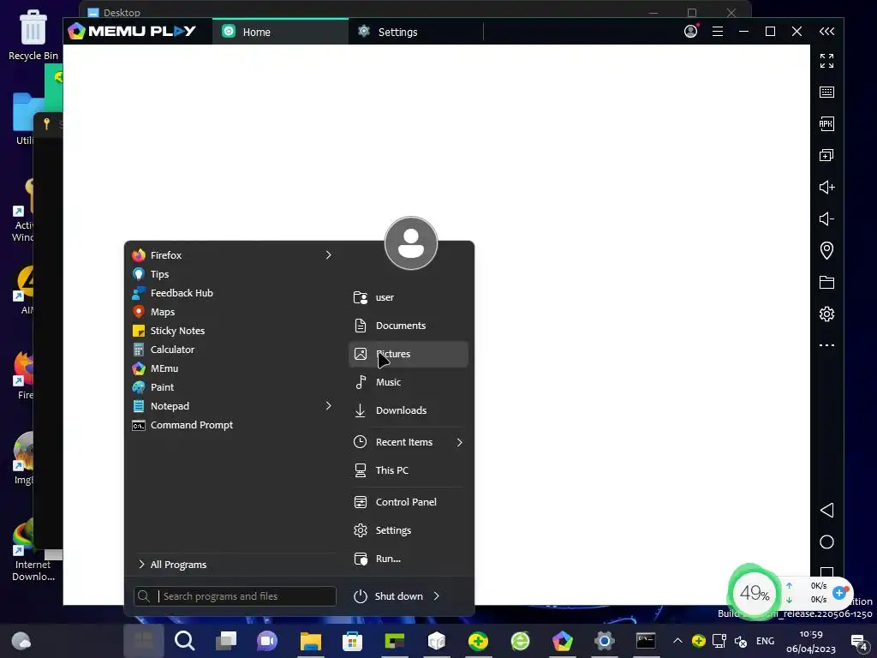Expand the Notepad jump list arrow
This screenshot has height=658, width=877.
[x=328, y=405]
